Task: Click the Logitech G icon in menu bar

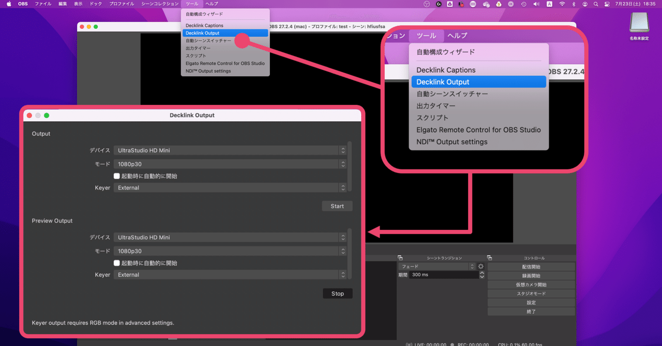Action: tap(439, 4)
